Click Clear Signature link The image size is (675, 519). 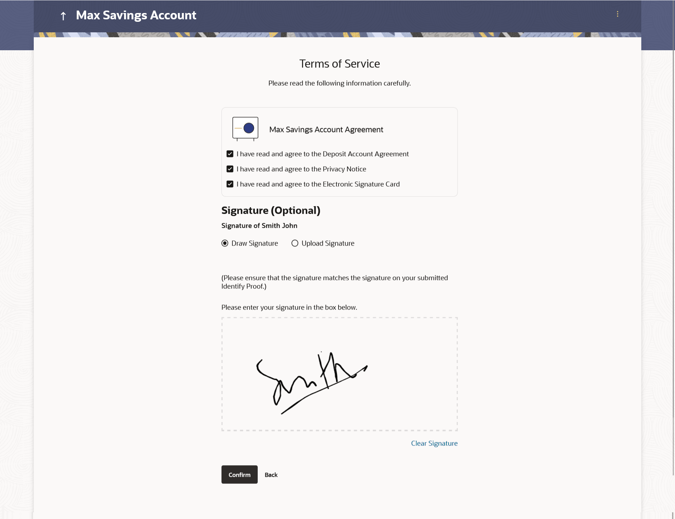(x=434, y=443)
